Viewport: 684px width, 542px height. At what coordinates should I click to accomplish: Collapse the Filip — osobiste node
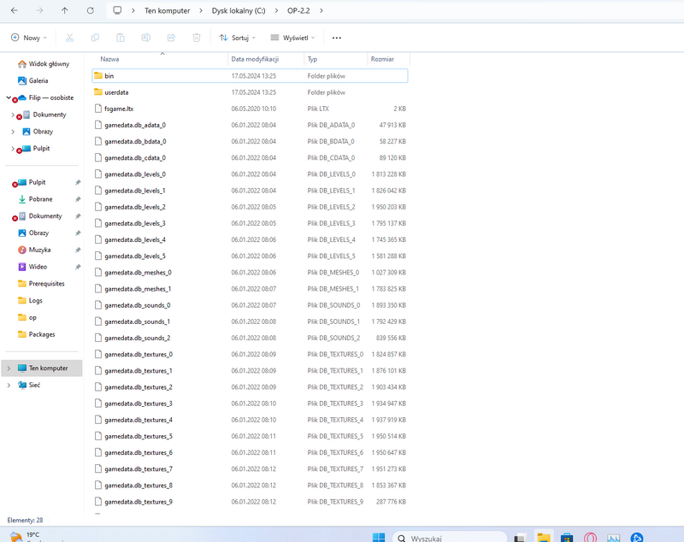point(9,97)
